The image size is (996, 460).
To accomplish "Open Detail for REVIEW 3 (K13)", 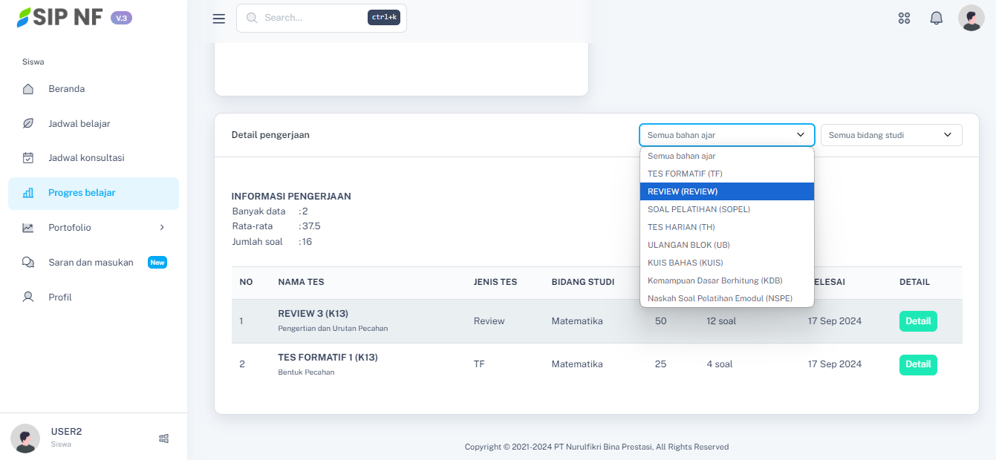I will point(917,321).
